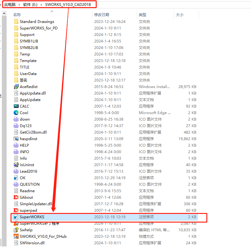Click the date 2015-12-29 14:19
The width and height of the screenshot is (251, 248).
point(110,178)
